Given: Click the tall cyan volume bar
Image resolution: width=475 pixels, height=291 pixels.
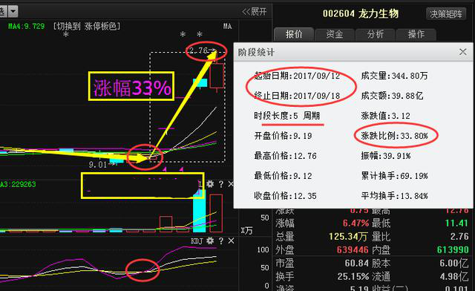Looking at the screenshot, I should 200,211.
